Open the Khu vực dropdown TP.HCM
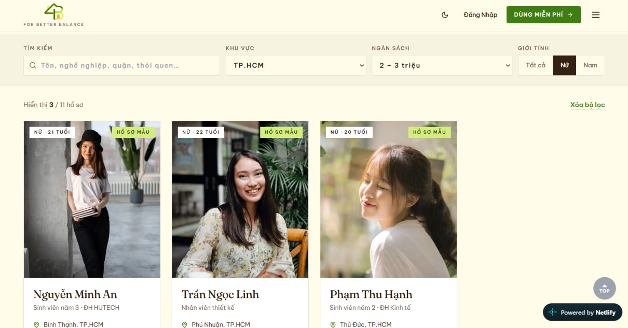628x328 pixels. (296, 65)
